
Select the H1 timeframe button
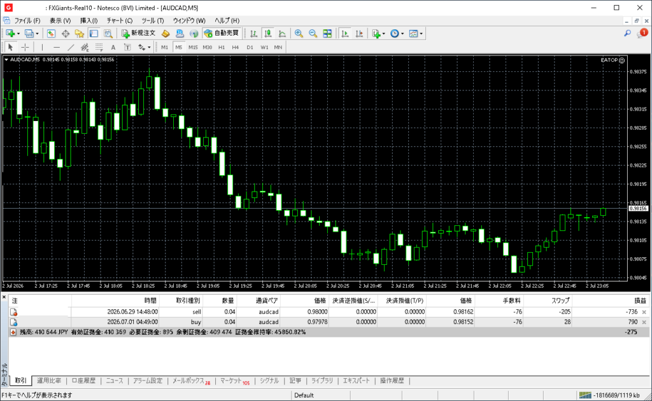[221, 47]
